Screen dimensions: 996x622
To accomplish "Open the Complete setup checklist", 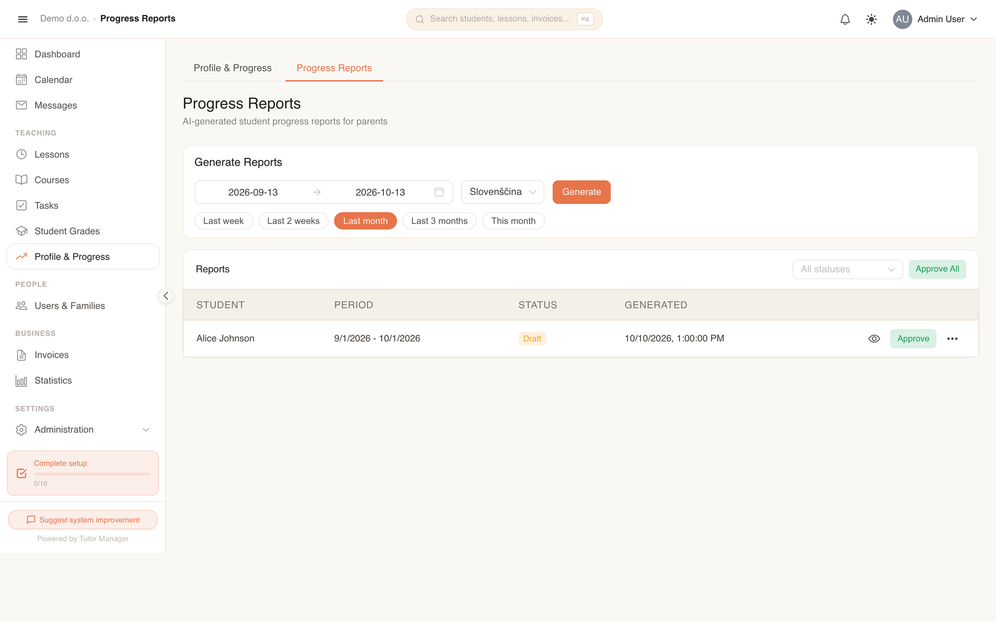I will (x=83, y=473).
